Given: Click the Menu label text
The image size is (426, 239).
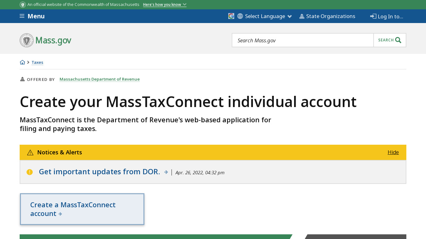Looking at the screenshot, I should (x=36, y=16).
